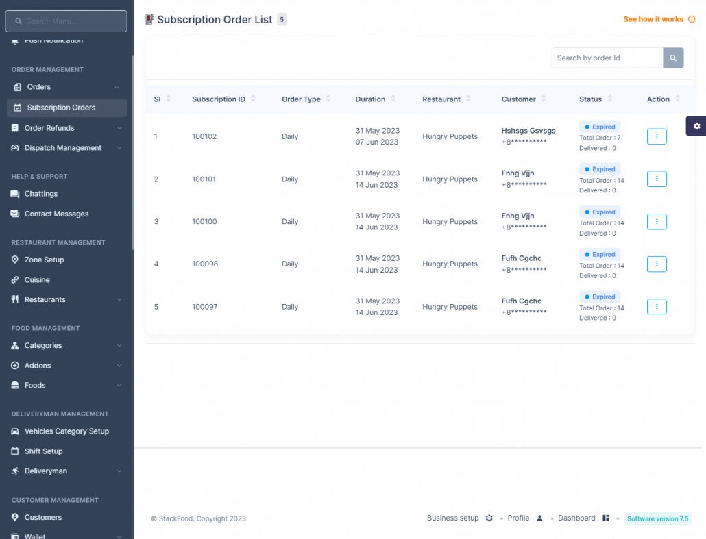Open Dispatch Management menu item
The height and width of the screenshot is (539, 706).
(66, 148)
